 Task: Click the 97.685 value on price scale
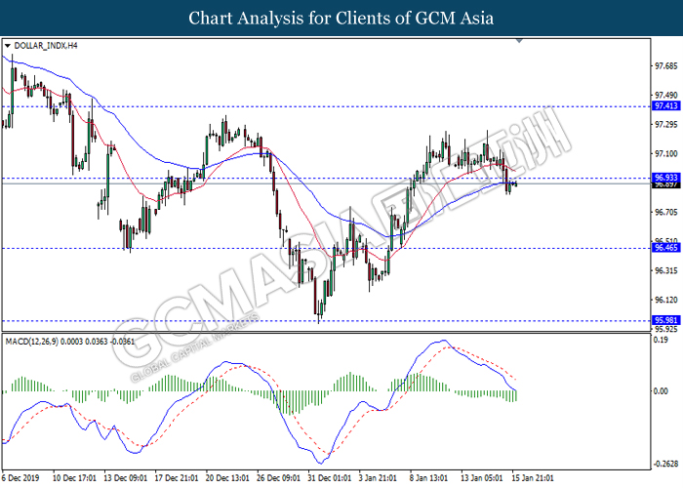pos(666,66)
